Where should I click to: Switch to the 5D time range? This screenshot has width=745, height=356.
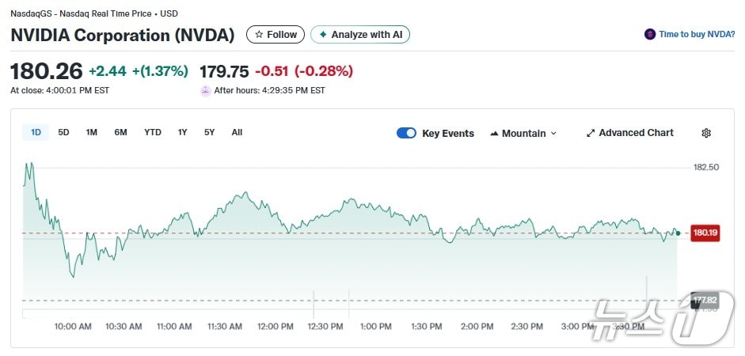point(63,132)
